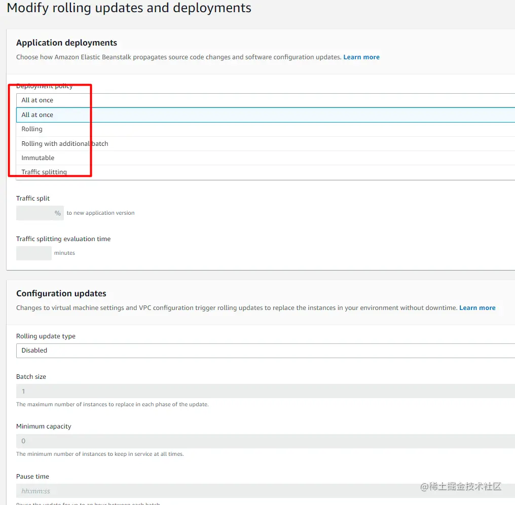This screenshot has height=505, width=515.
Task: Open the Deployment policy dropdown
Action: point(264,100)
